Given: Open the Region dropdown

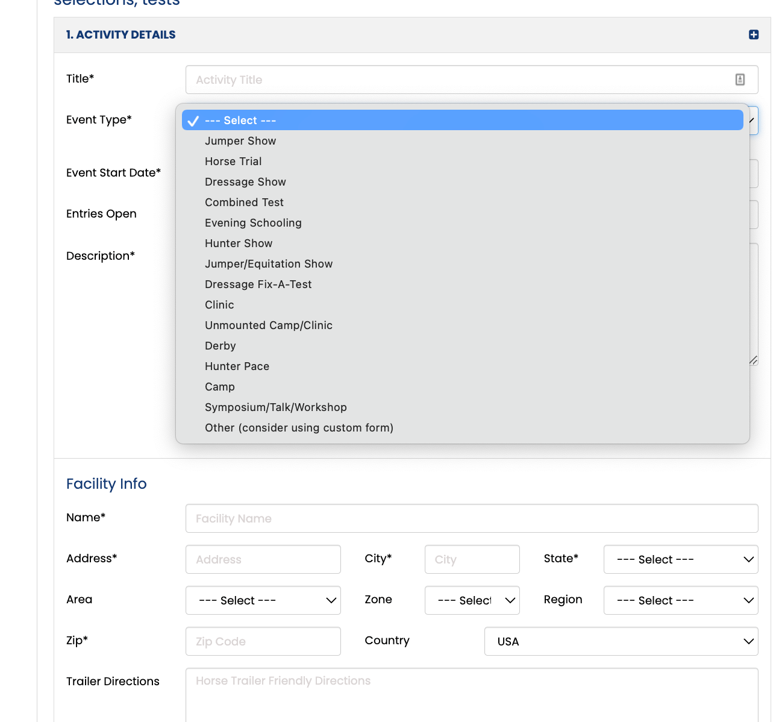Looking at the screenshot, I should point(681,600).
